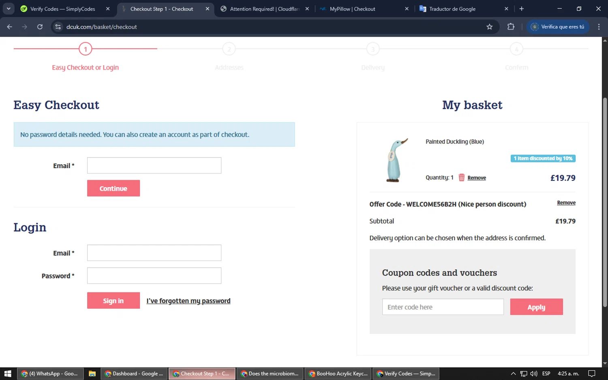Viewport: 608px width, 380px height.
Task: Open a new browser tab
Action: 522,9
